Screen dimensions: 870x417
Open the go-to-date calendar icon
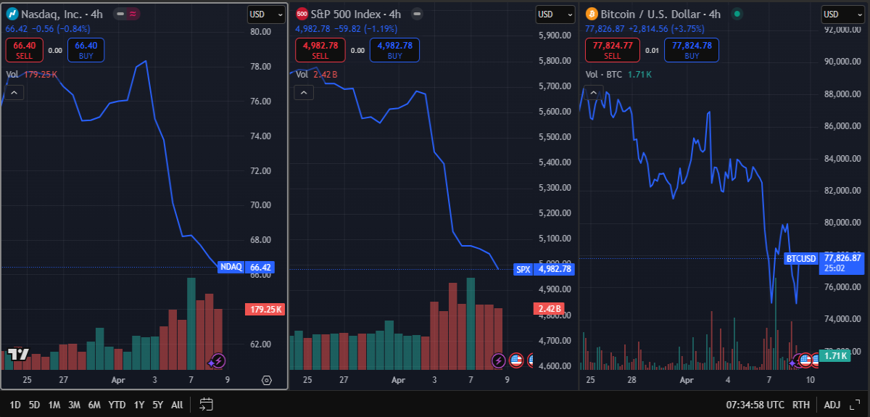click(x=205, y=404)
